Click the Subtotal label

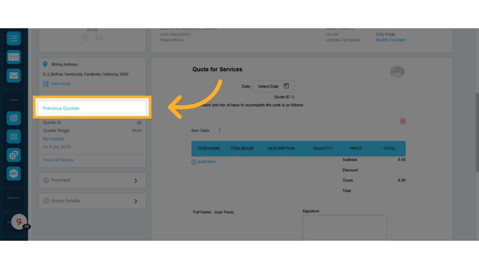point(350,160)
